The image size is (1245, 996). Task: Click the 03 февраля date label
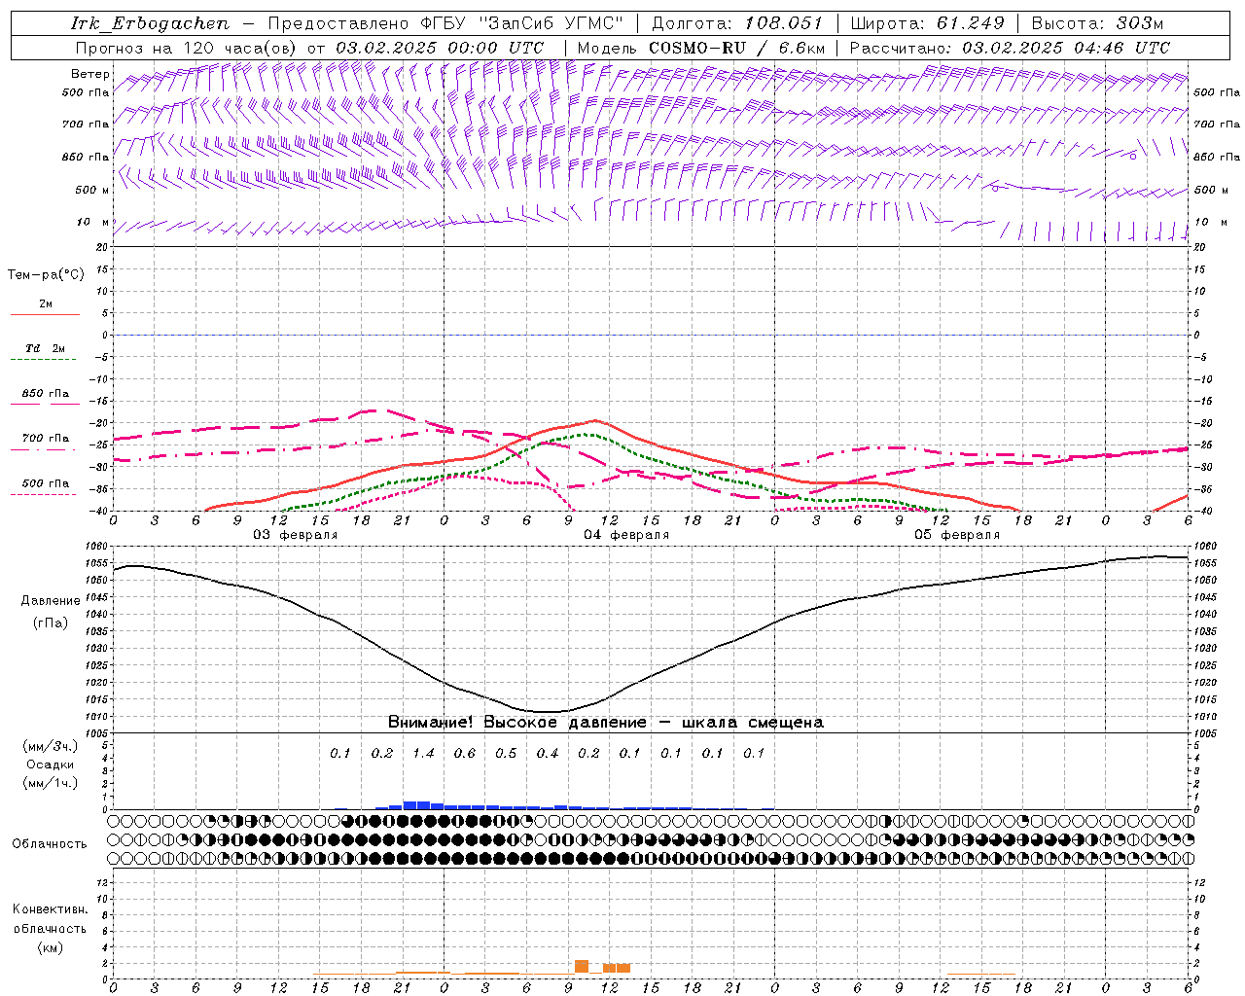point(296,535)
